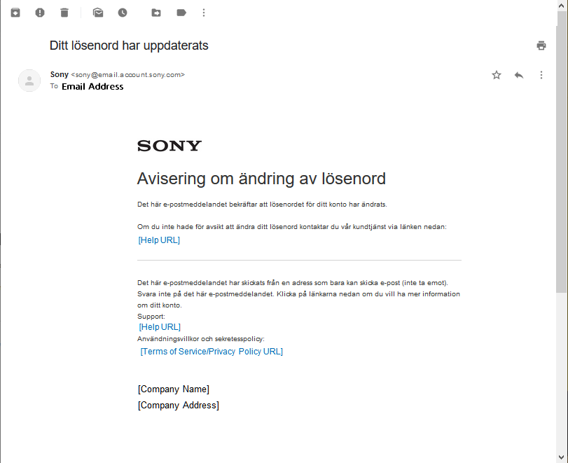Screen dimensions: 568x463
Task: Click the SONY logo in email body
Action: [x=169, y=146]
